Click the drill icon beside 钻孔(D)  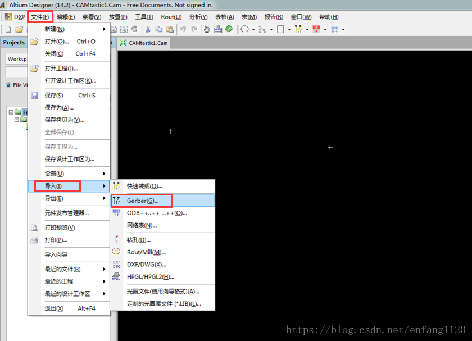(x=116, y=239)
